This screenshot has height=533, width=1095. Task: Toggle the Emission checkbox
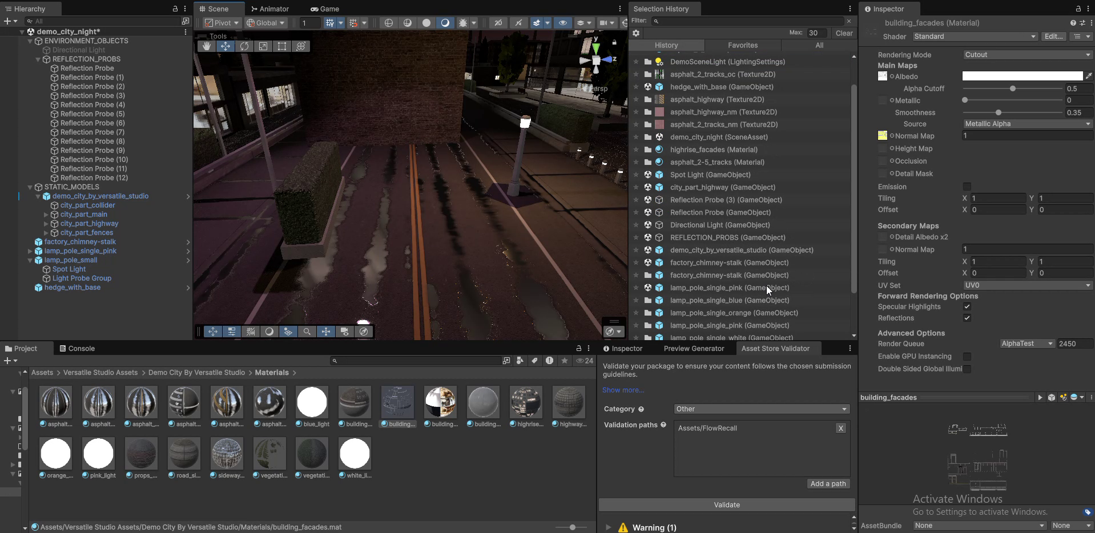(x=967, y=187)
